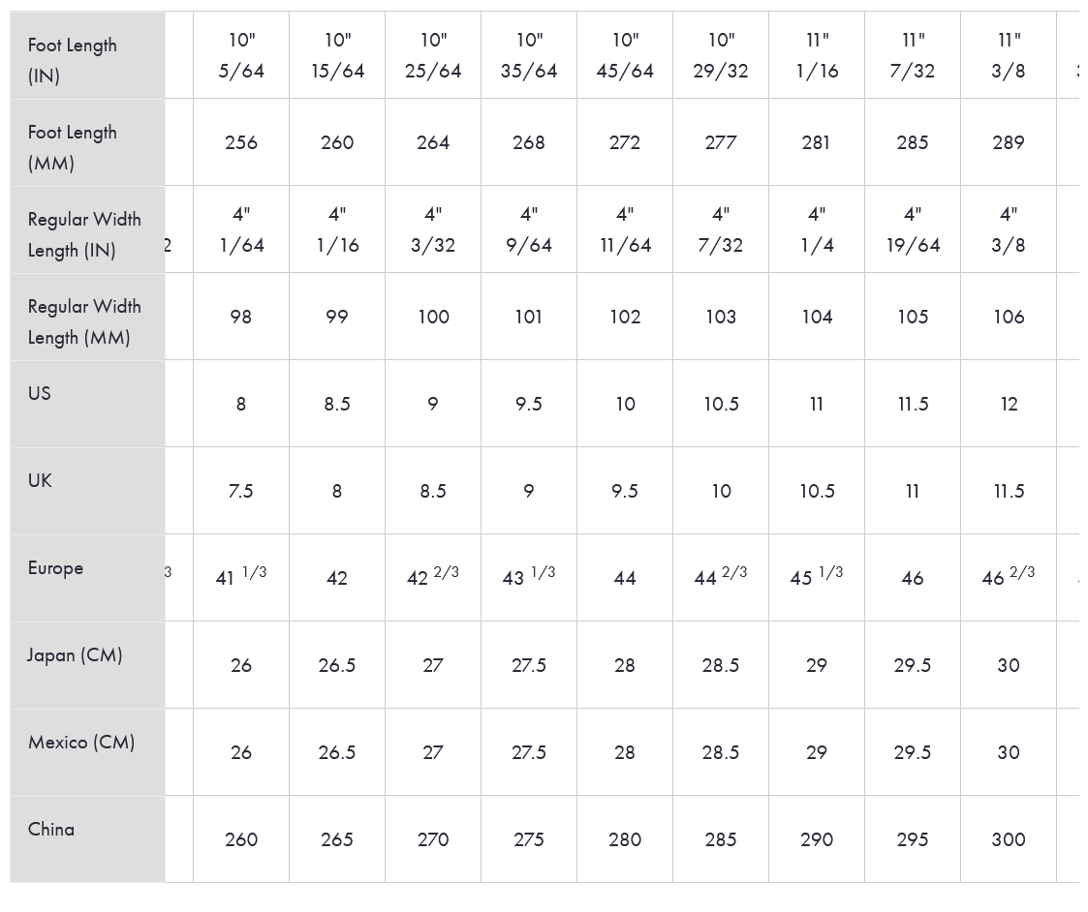This screenshot has width=1088, height=912.
Task: Select UK size 7.5 cell
Action: tap(241, 491)
